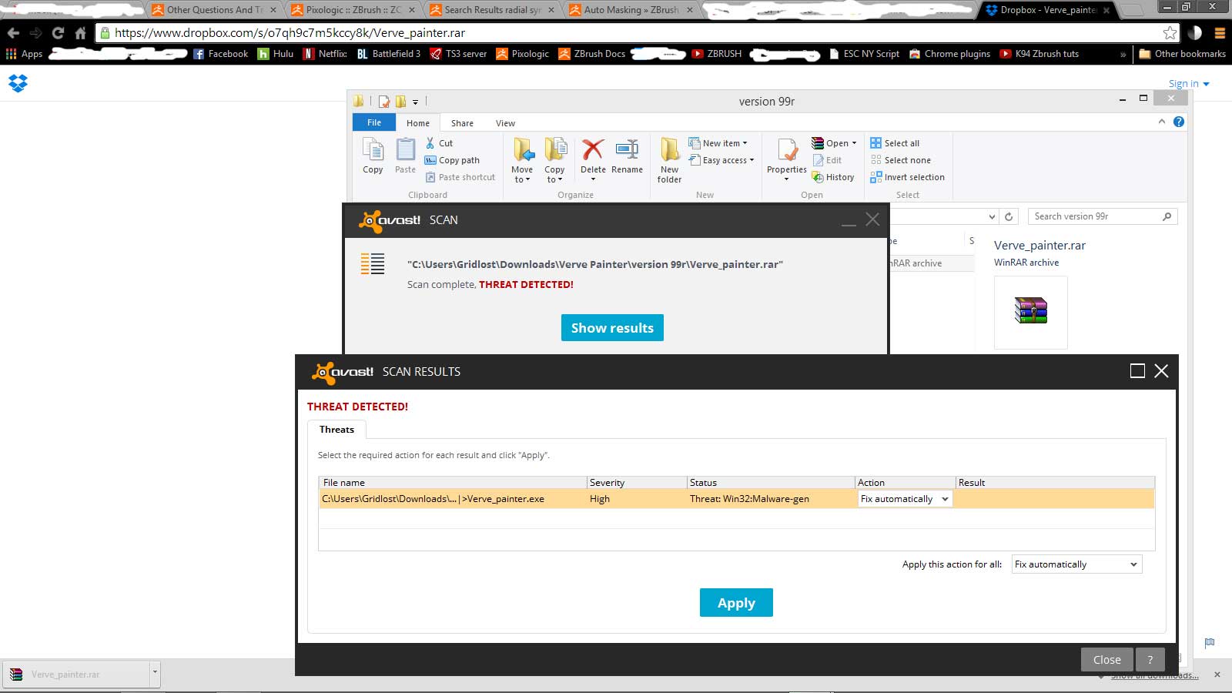Select the Verve_painter.exe threat row
This screenshot has height=693, width=1232.
pyautogui.click(x=737, y=499)
